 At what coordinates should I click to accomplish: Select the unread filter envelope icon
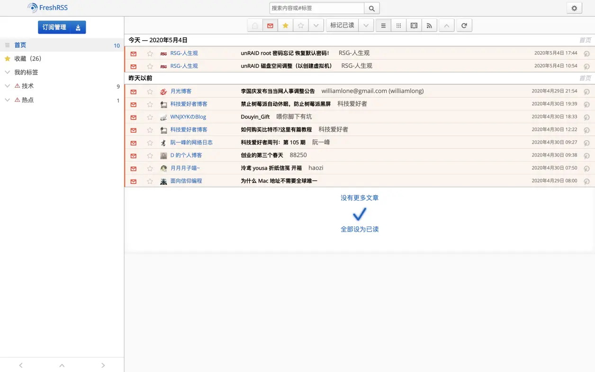tap(270, 25)
